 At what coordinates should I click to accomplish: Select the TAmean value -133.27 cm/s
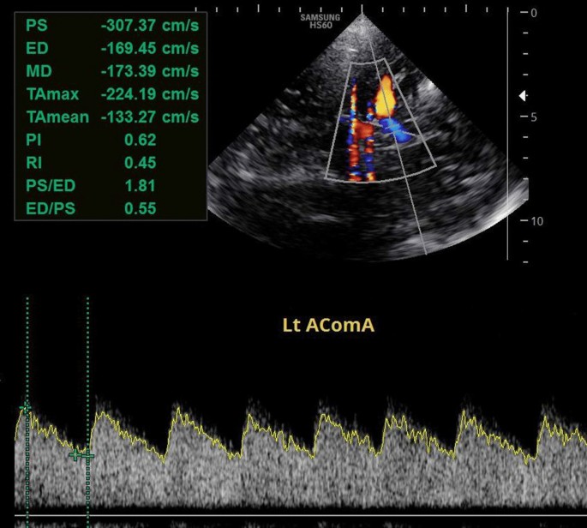149,117
